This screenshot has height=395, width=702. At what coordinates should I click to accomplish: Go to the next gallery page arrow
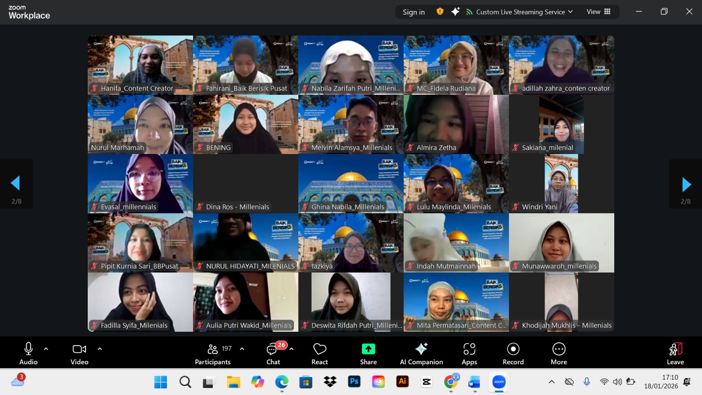(685, 183)
